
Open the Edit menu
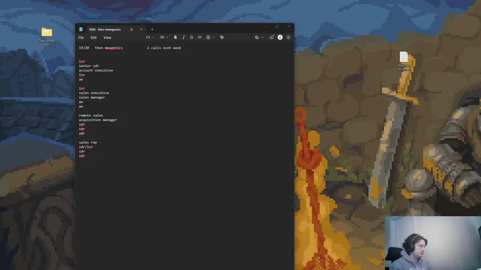(94, 37)
